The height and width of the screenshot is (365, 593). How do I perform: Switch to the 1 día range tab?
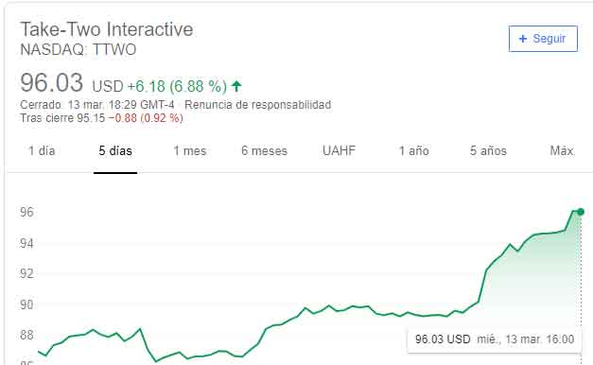[42, 151]
